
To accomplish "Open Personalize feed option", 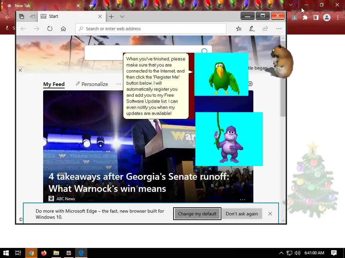I will pyautogui.click(x=92, y=84).
